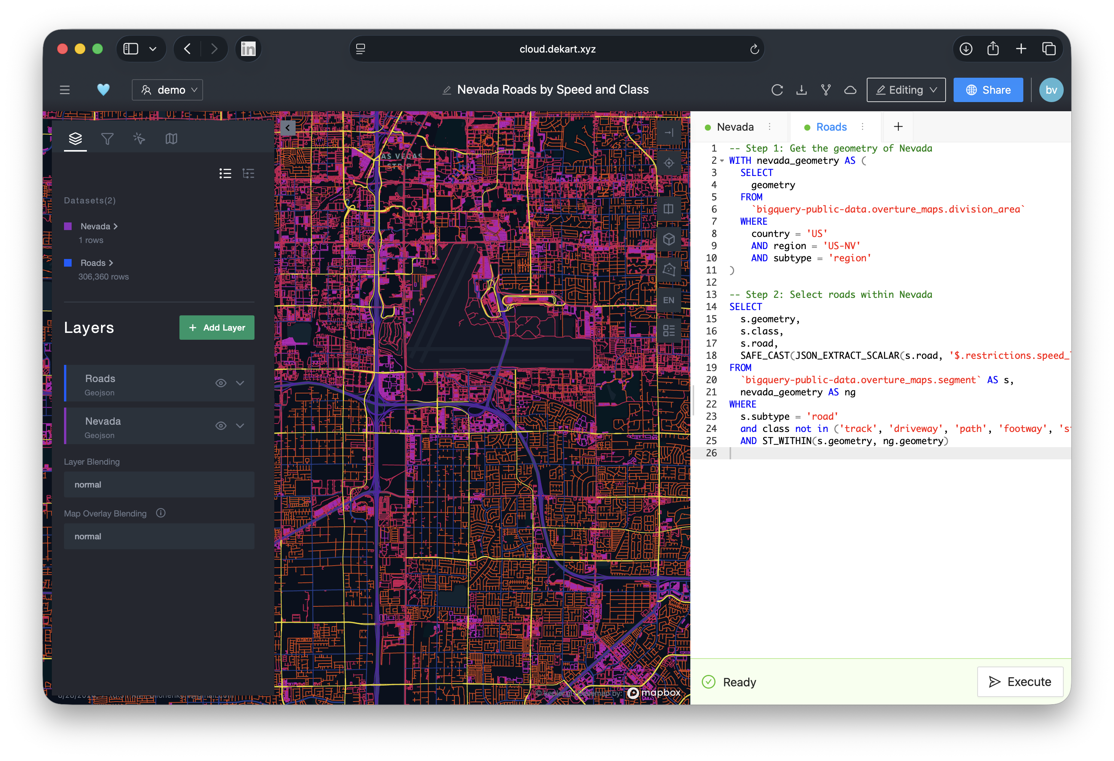Screen dimensions: 1114x761
Task: Show map legend icon
Action: tap(669, 331)
